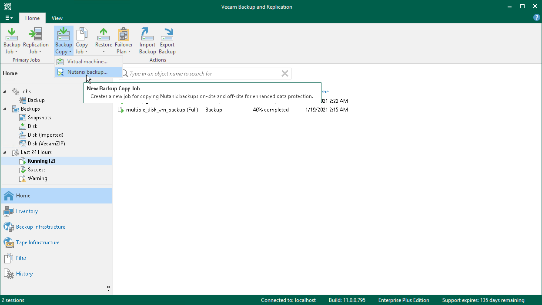Open the Backup Infrastructure view
Image resolution: width=542 pixels, height=305 pixels.
click(x=57, y=227)
